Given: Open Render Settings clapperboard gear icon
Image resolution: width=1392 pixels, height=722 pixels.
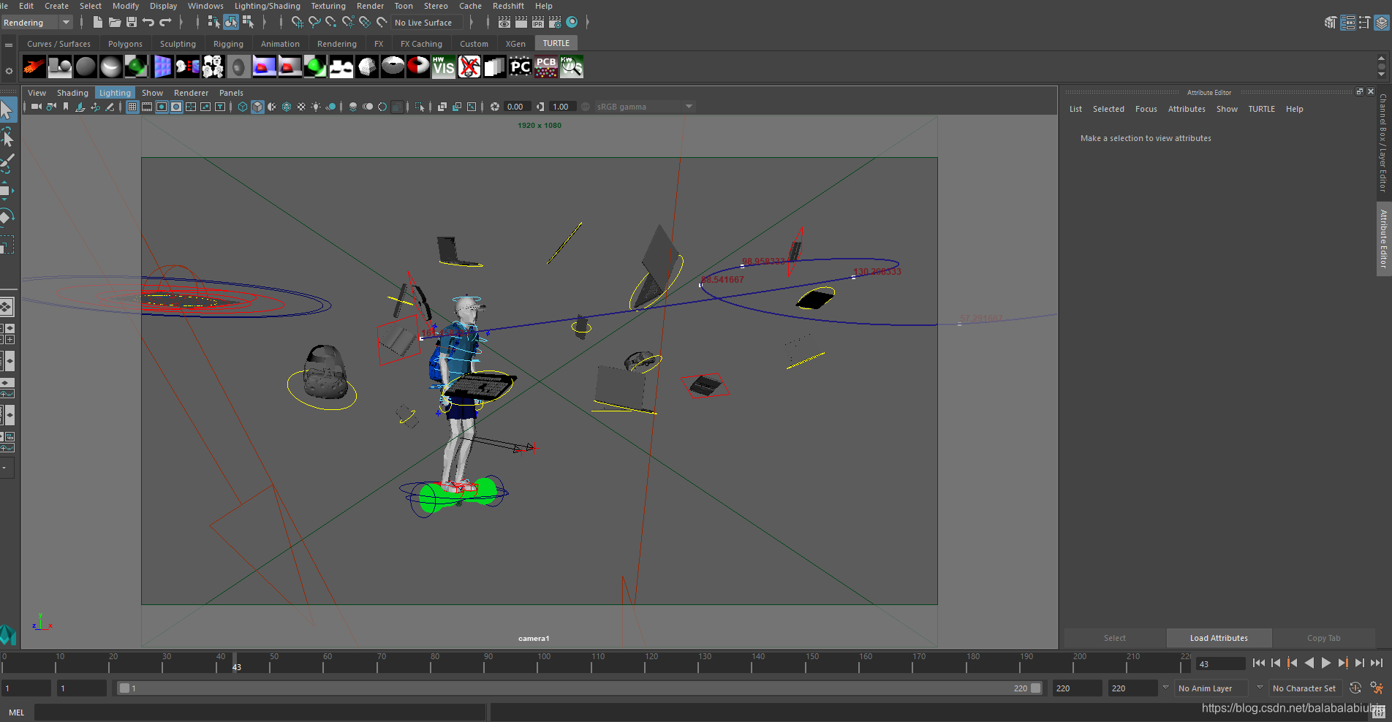Looking at the screenshot, I should pos(555,23).
